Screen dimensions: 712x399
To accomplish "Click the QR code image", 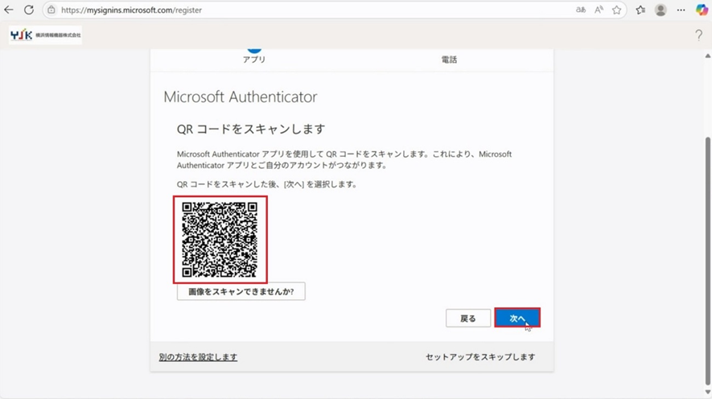I will coord(220,240).
